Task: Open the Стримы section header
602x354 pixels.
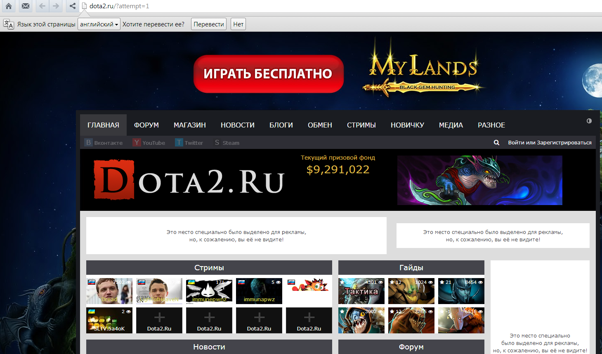Action: coord(209,267)
